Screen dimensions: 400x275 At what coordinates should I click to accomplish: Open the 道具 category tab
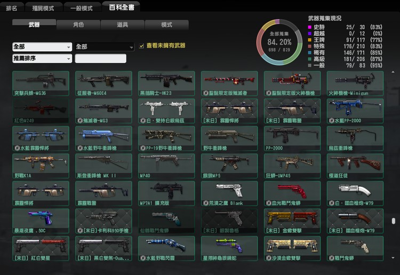pos(123,25)
